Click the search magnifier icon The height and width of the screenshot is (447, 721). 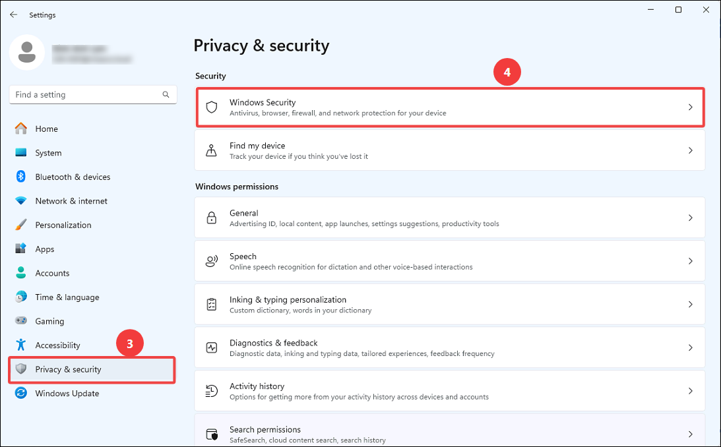[x=166, y=95]
